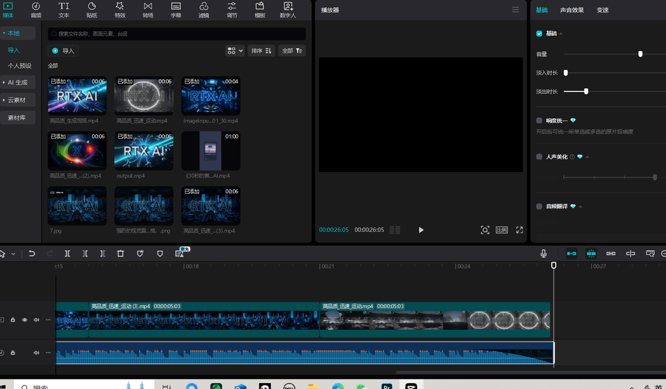The image size is (666, 389).
Task: Toggle the 比例 ratio button in player
Action: click(502, 230)
